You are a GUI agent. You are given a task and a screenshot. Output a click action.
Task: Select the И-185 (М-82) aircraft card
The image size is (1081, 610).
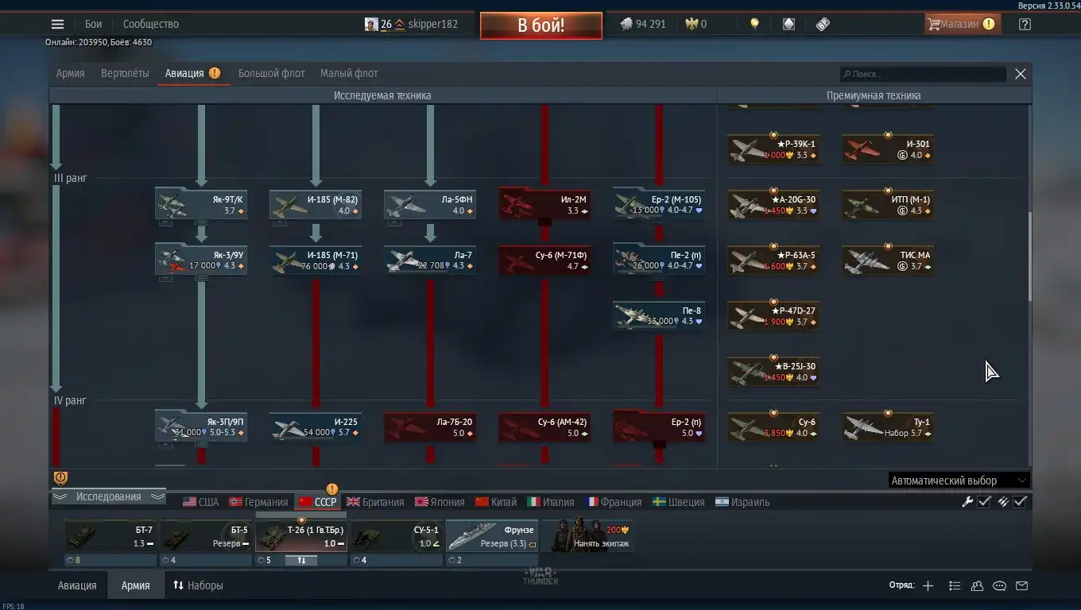pos(316,204)
